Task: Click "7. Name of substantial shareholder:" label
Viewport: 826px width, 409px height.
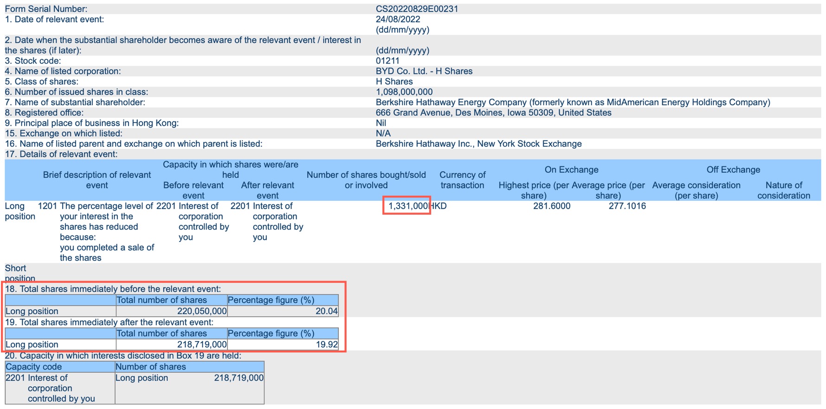Action: point(75,102)
